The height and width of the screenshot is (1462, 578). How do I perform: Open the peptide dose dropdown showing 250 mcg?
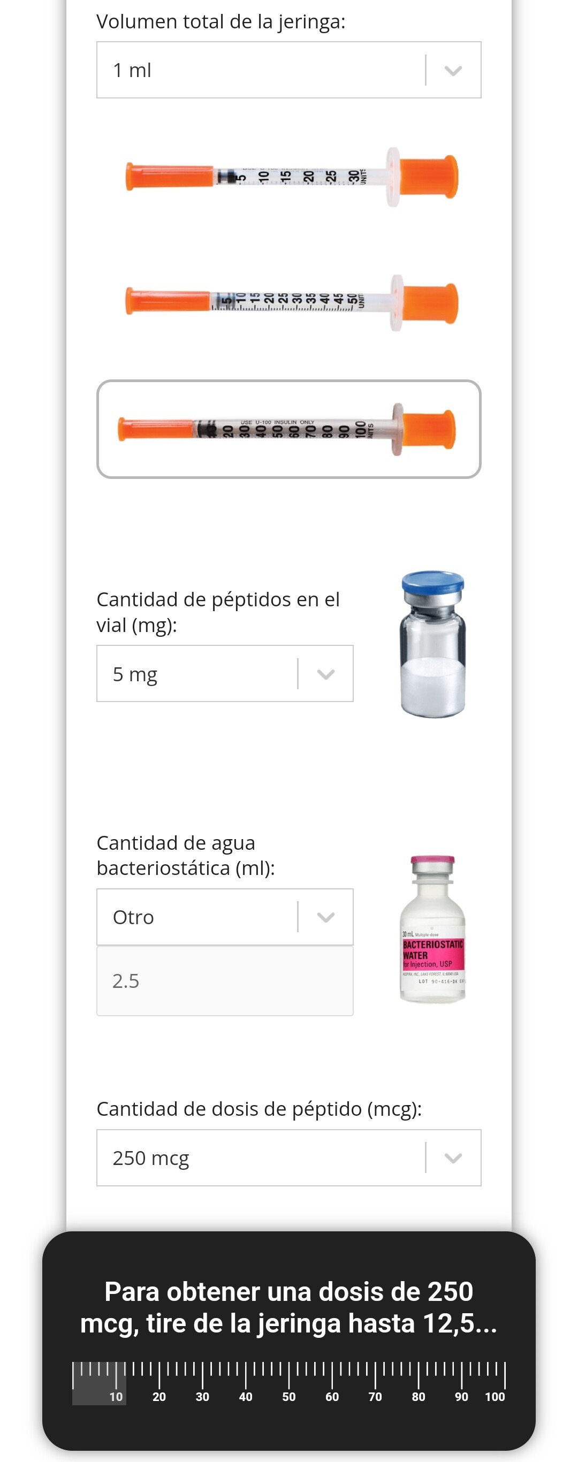coord(288,1158)
